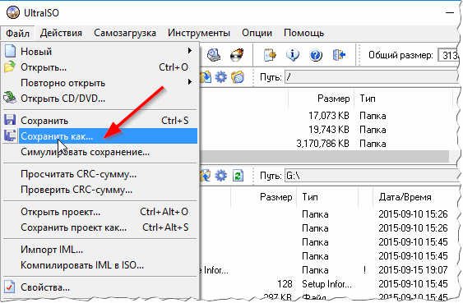Select the 17,073 KB size cell
463x303 pixels.
329,116
